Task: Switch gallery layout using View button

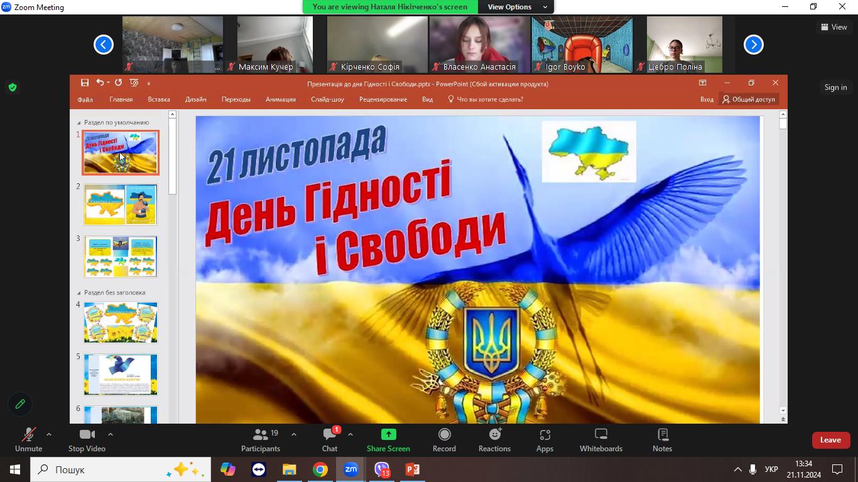Action: pyautogui.click(x=834, y=27)
